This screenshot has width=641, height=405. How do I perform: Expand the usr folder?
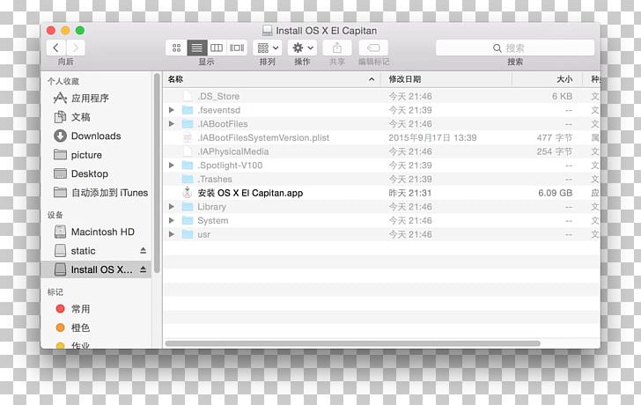172,234
